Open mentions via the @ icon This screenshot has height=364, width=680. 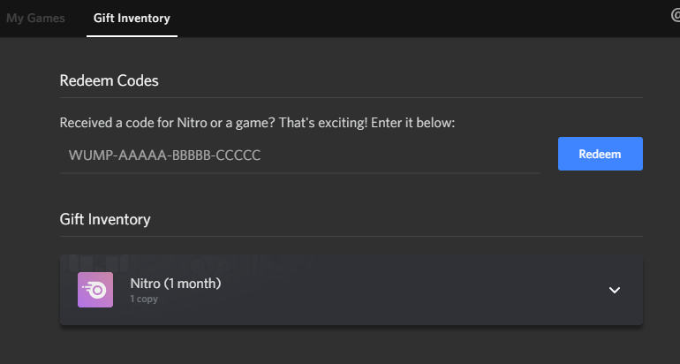click(x=676, y=16)
